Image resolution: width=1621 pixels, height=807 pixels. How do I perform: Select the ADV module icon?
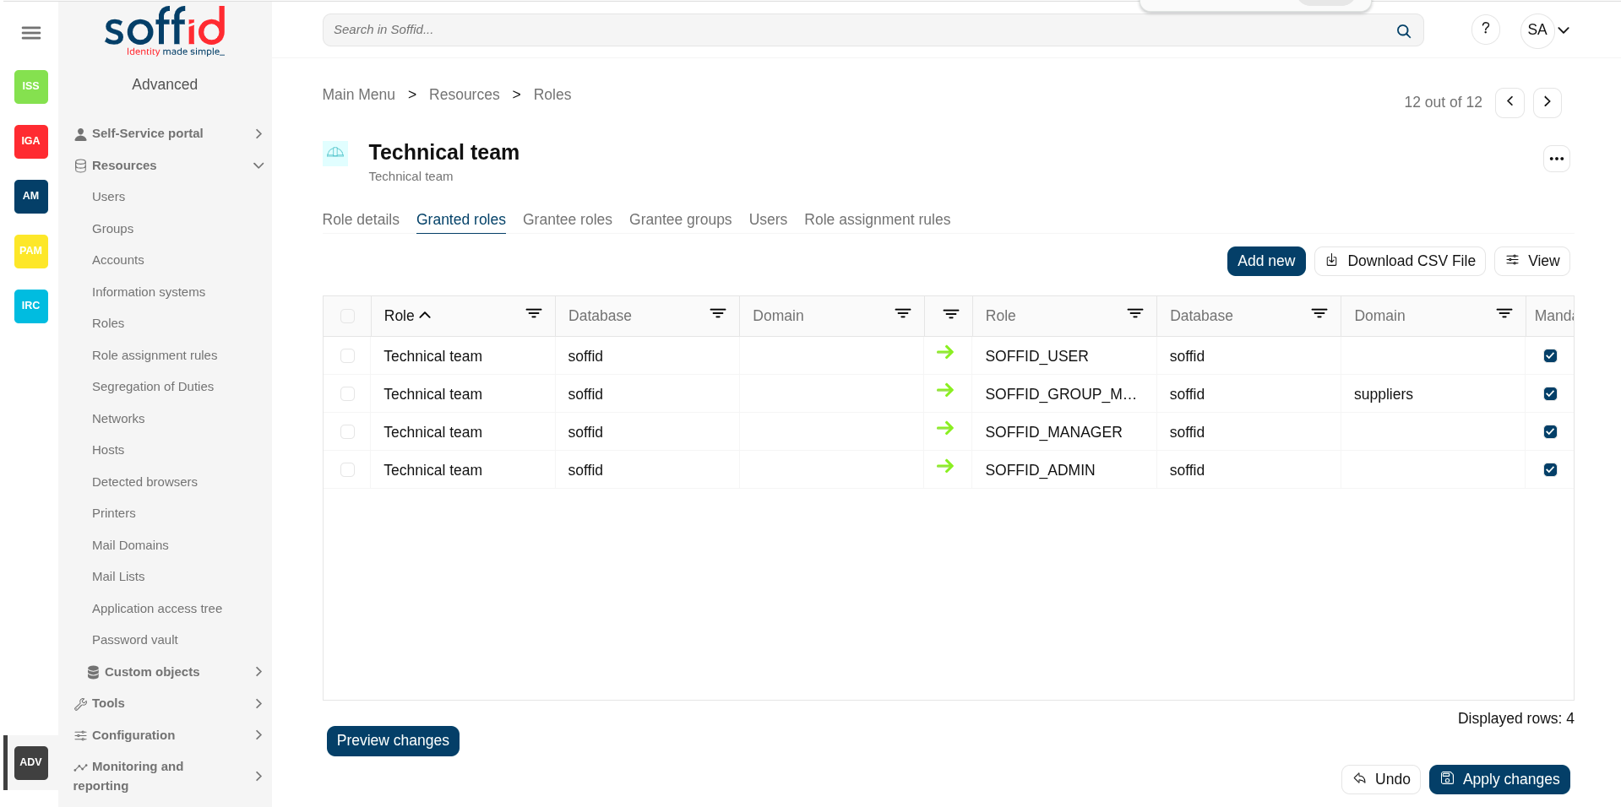[31, 762]
